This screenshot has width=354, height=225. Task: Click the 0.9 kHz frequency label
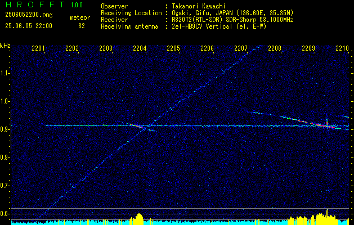(5, 129)
